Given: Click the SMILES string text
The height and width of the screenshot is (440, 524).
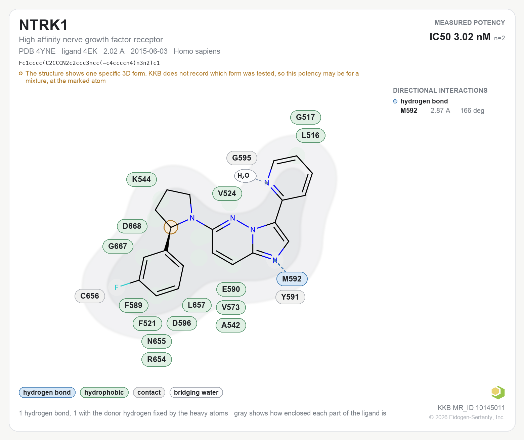Looking at the screenshot, I should pyautogui.click(x=89, y=63).
